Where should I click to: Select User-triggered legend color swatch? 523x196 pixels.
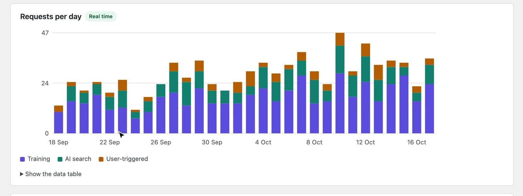pos(101,159)
